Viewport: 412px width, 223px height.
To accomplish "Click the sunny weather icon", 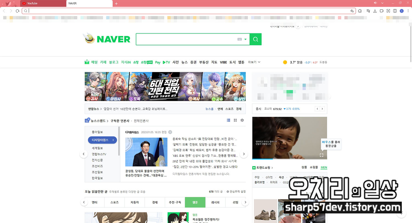I will pos(285,62).
